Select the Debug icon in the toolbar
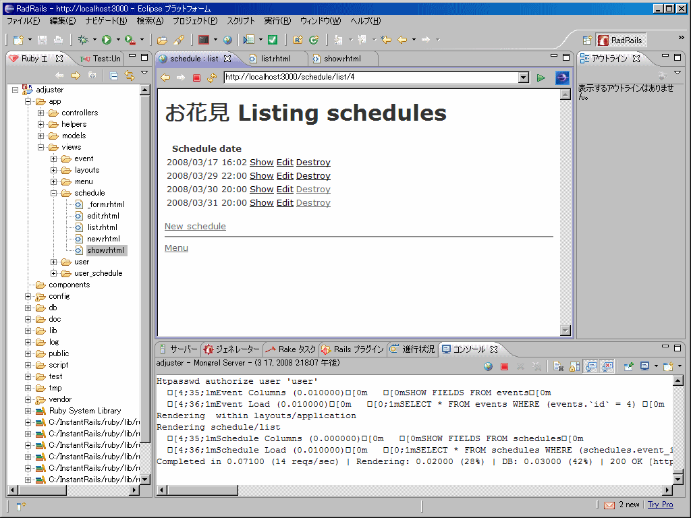The image size is (691, 518). point(82,40)
